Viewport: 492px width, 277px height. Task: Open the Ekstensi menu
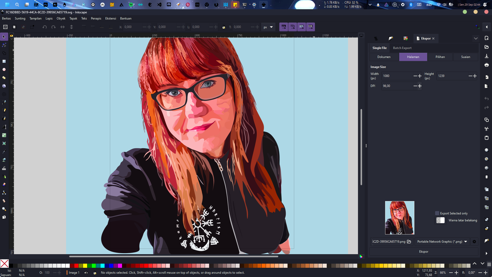[110, 18]
